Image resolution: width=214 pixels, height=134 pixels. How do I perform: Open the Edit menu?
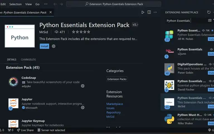click(x=3, y=4)
